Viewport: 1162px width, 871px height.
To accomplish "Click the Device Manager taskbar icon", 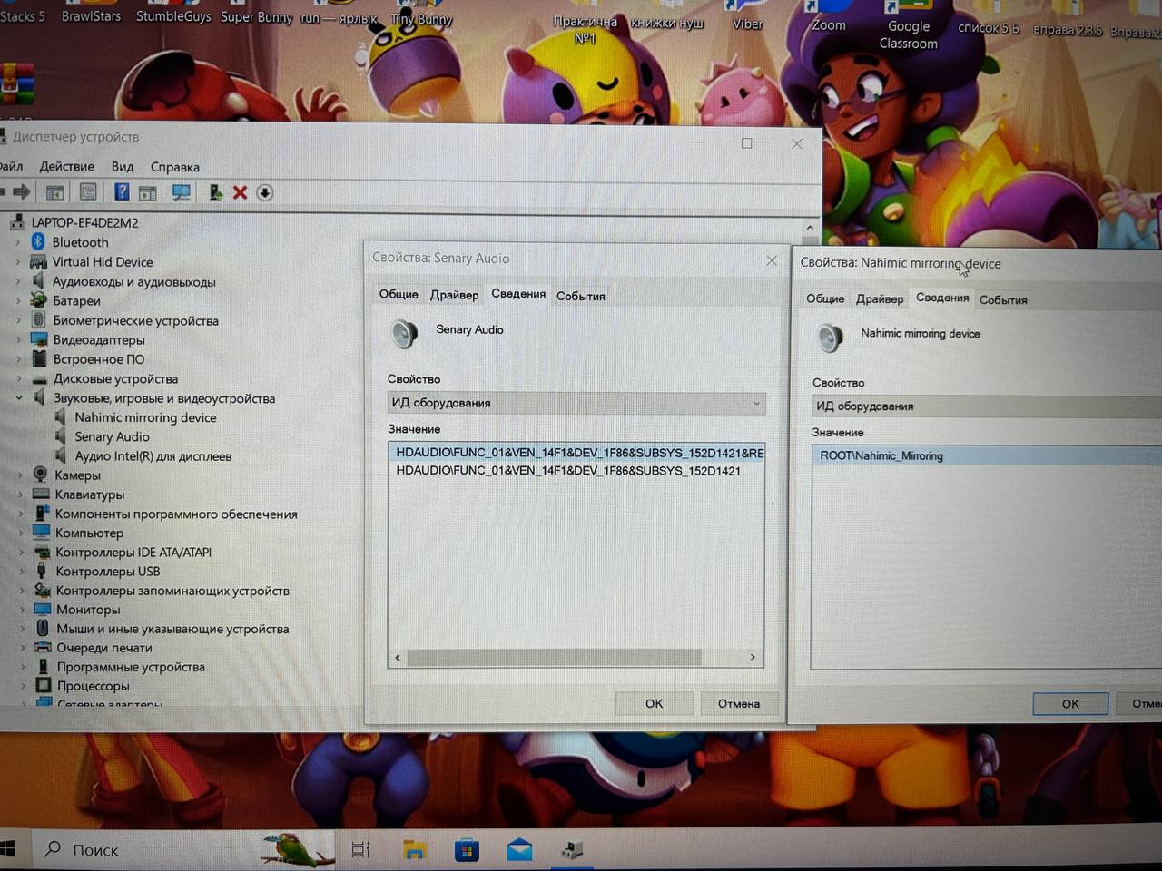I will tap(572, 850).
